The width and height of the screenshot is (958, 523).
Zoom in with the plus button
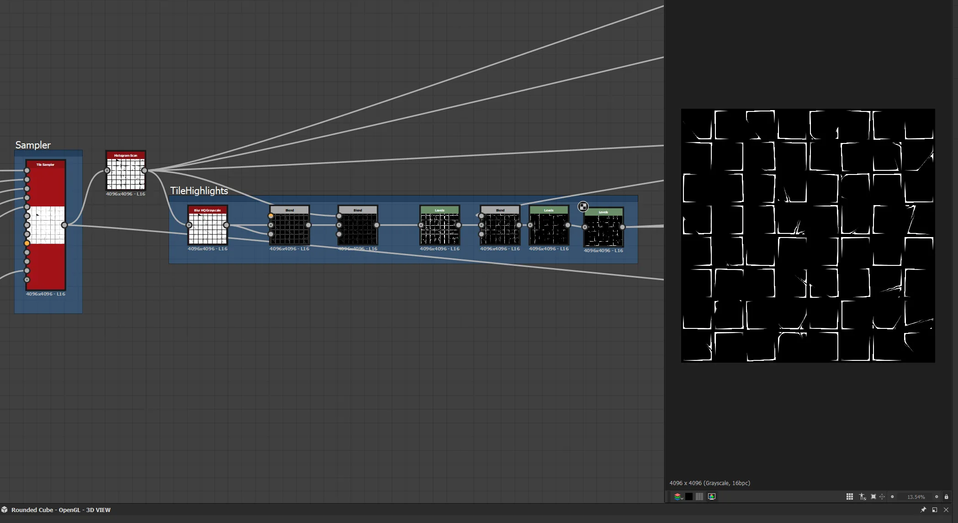[x=937, y=497]
